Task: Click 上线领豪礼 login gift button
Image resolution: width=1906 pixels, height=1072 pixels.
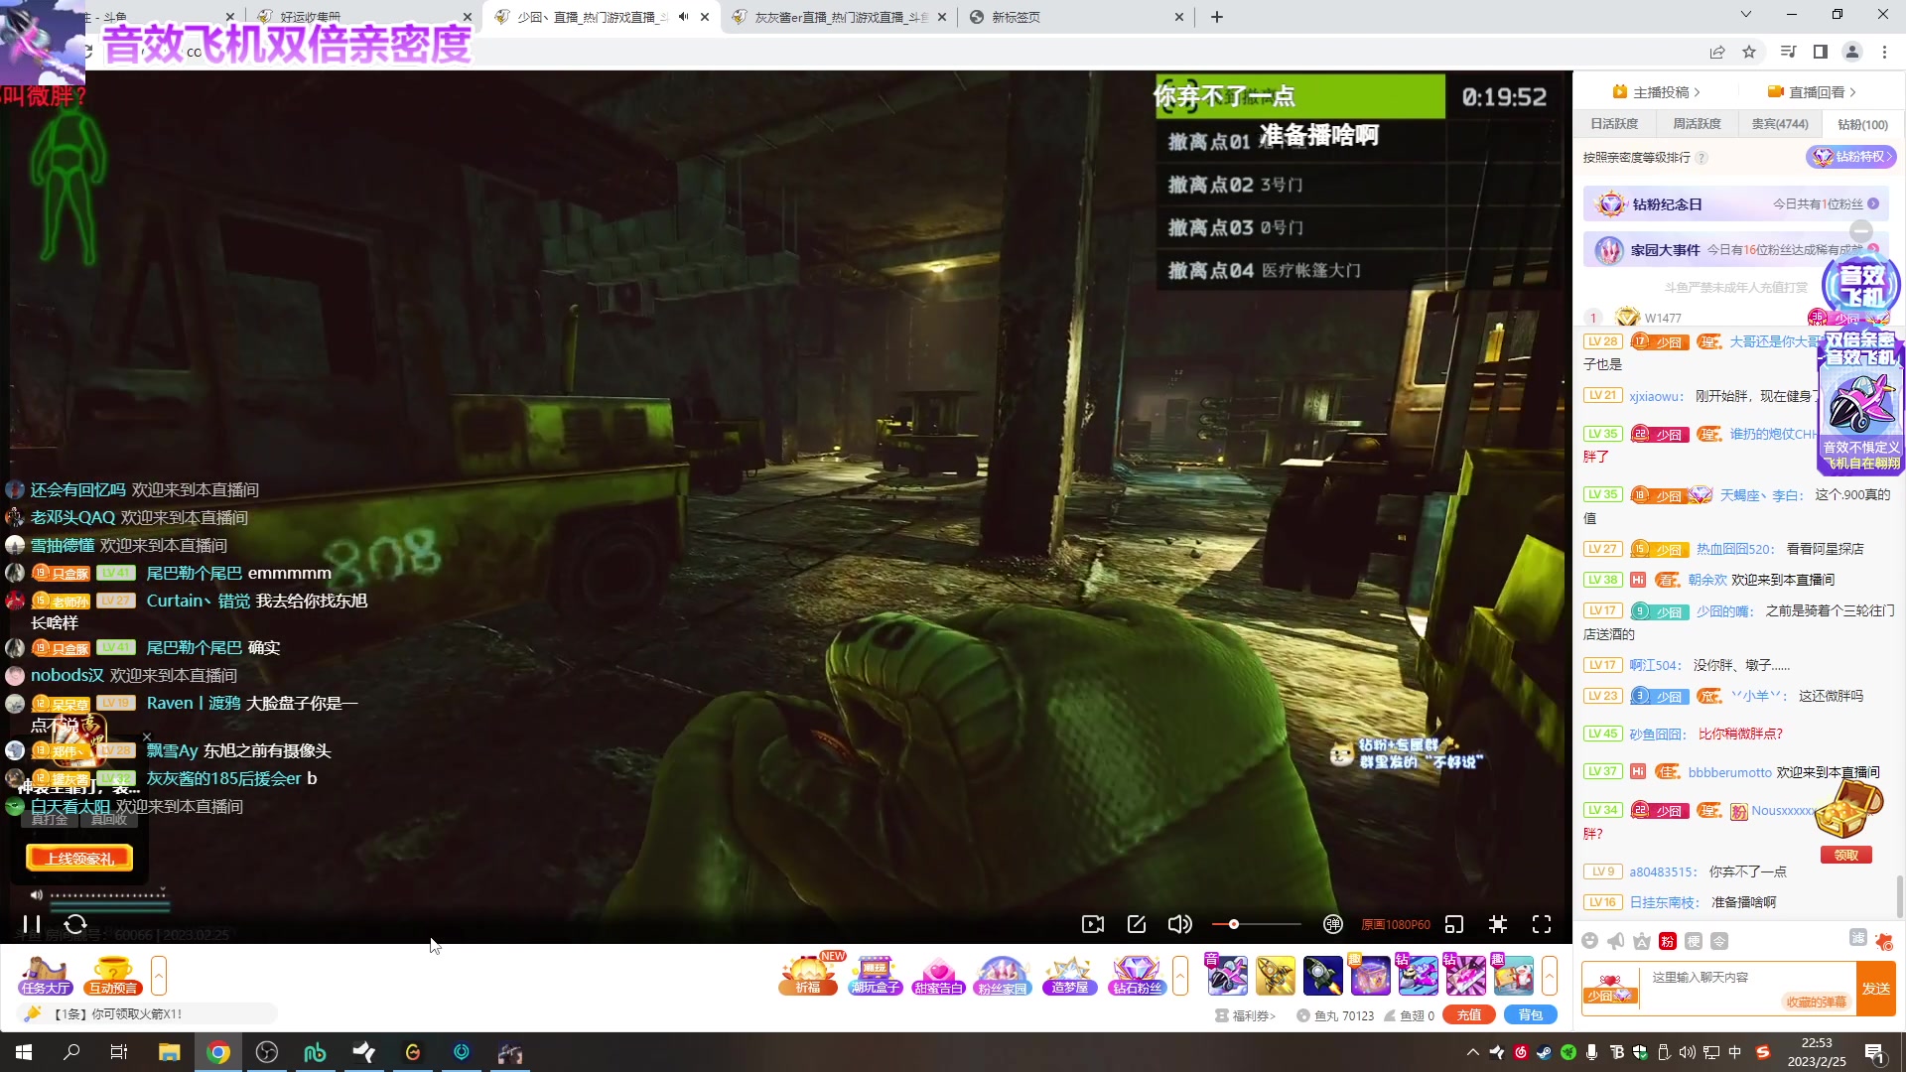Action: (79, 859)
